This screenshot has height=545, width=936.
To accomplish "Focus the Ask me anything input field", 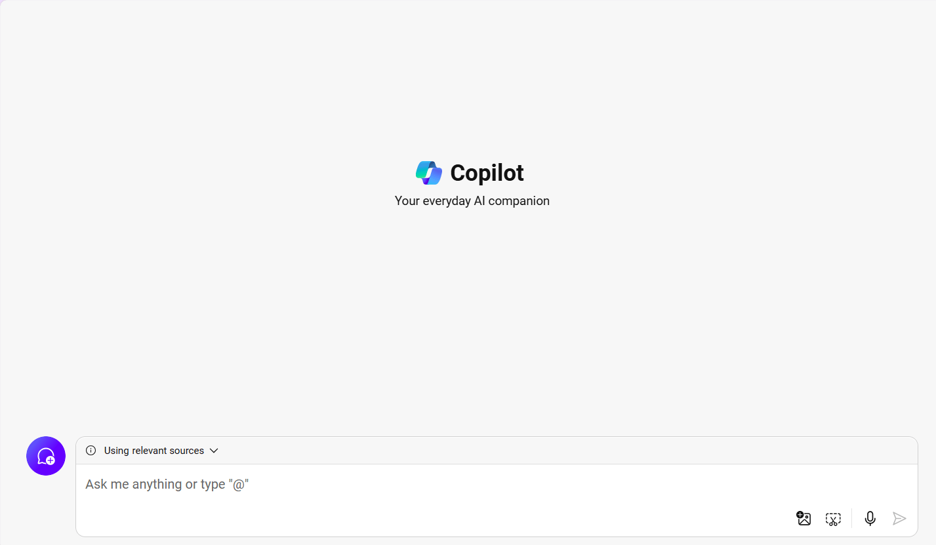I will point(497,485).
